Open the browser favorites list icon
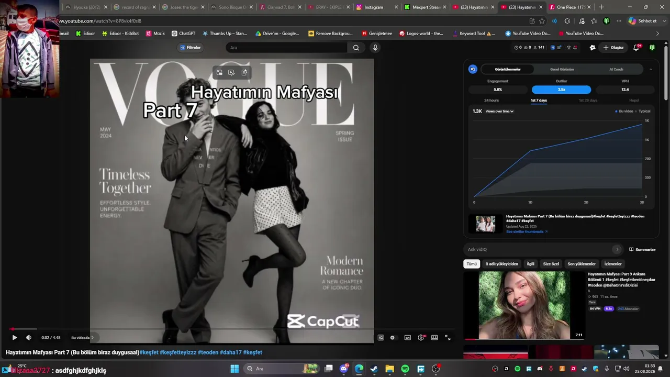This screenshot has height=377, width=670. coord(594,21)
